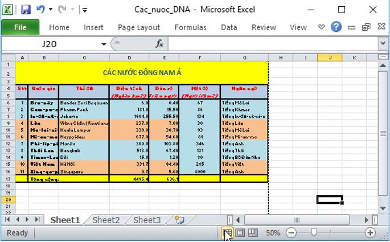Click the Save icon in Quick Access Toolbar
This screenshot has height=242, width=390.
pyautogui.click(x=26, y=10)
